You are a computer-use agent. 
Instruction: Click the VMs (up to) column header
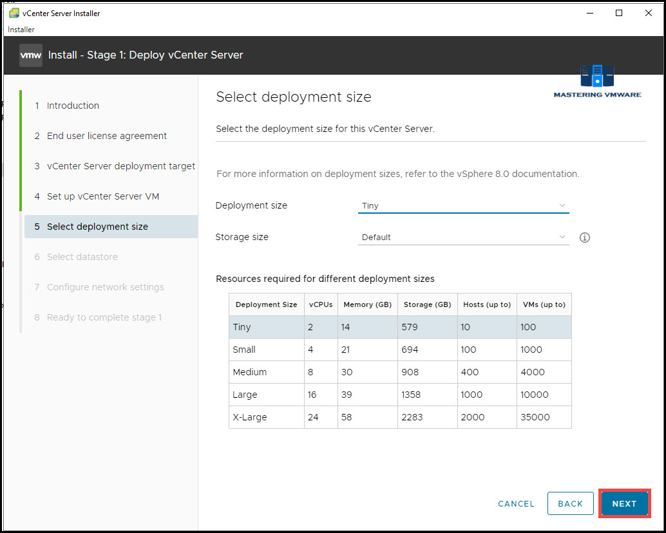tap(544, 304)
